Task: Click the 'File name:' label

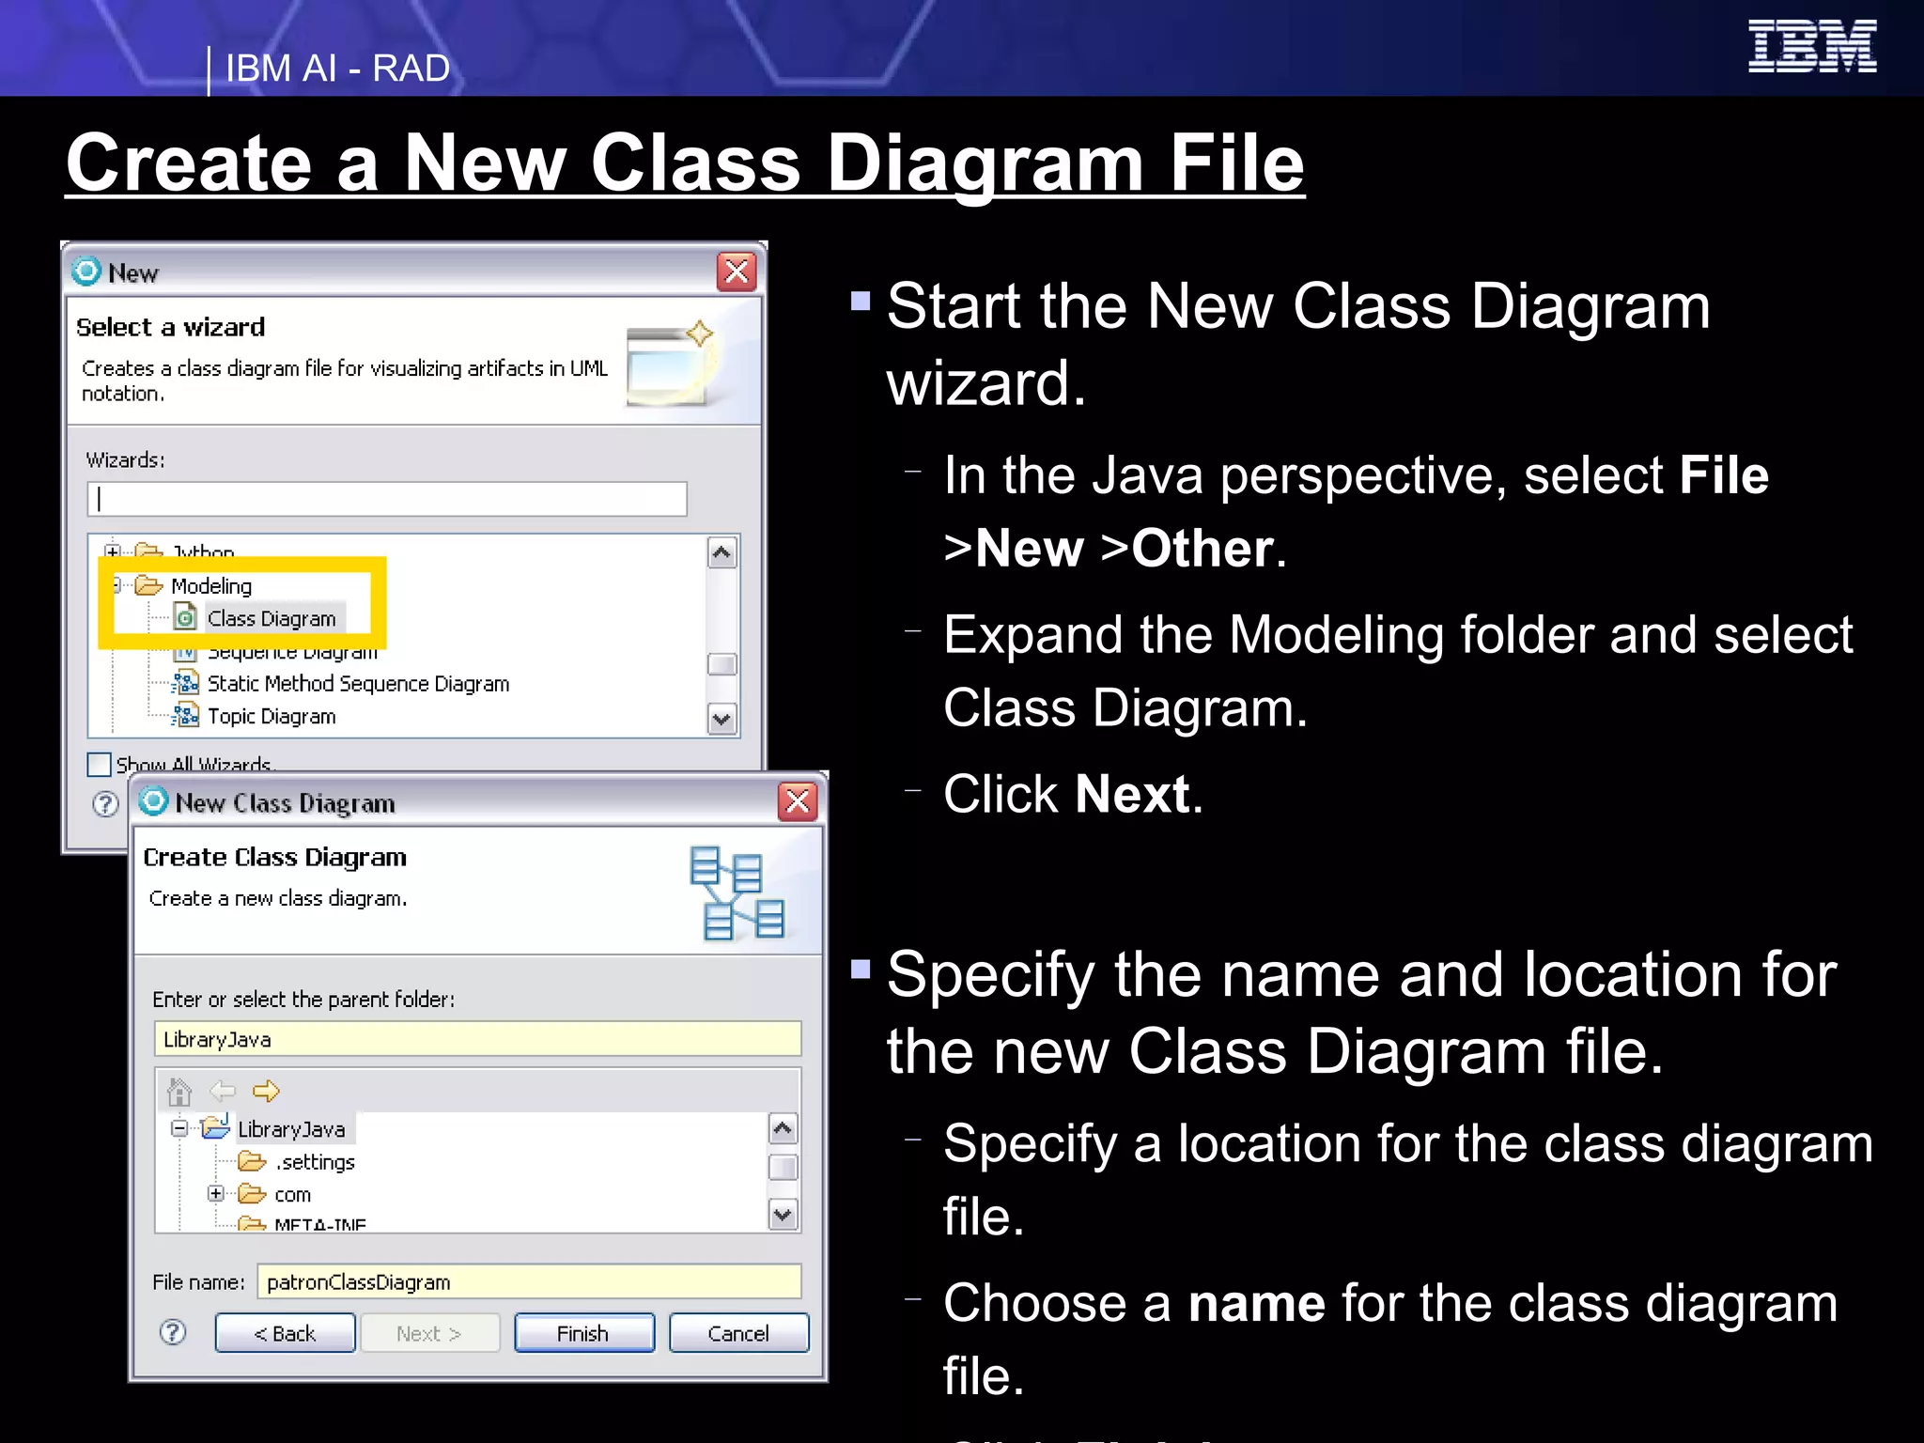Action: click(198, 1282)
